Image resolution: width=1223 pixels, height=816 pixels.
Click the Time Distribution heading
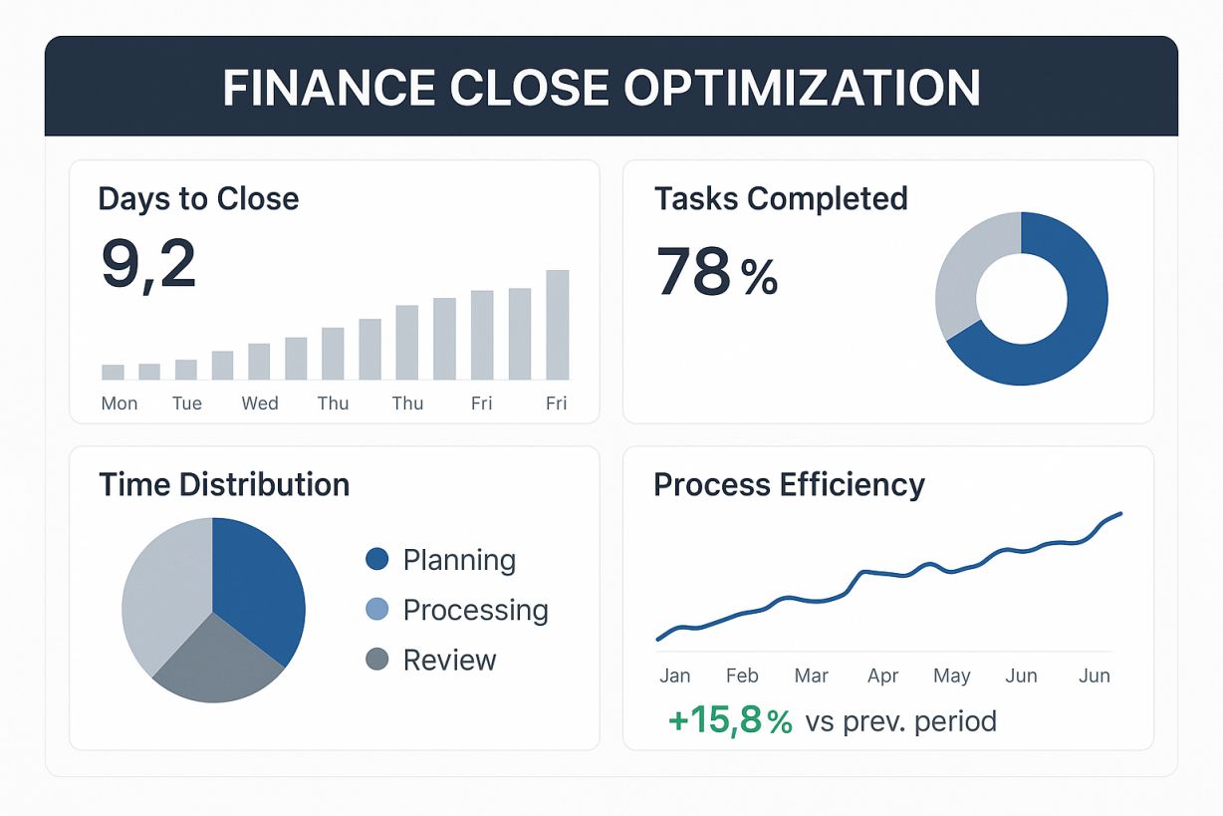click(224, 485)
